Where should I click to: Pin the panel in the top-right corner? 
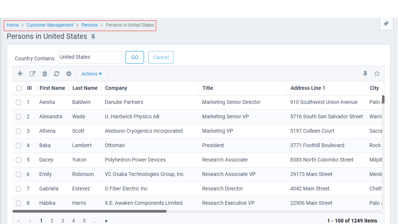386,24
